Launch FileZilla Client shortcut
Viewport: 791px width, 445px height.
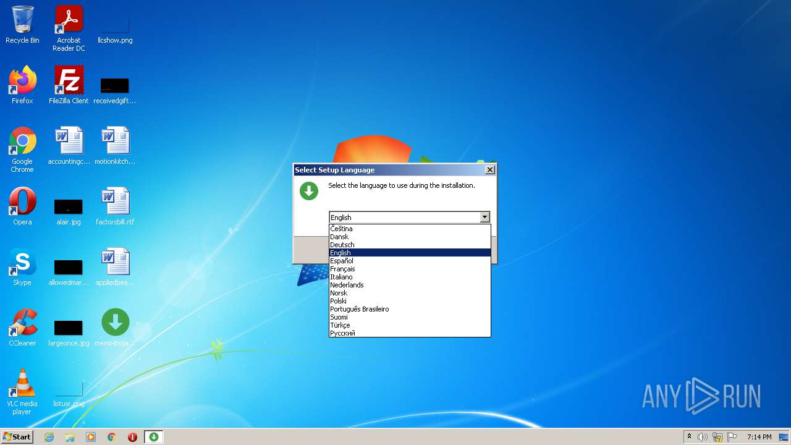tap(69, 85)
